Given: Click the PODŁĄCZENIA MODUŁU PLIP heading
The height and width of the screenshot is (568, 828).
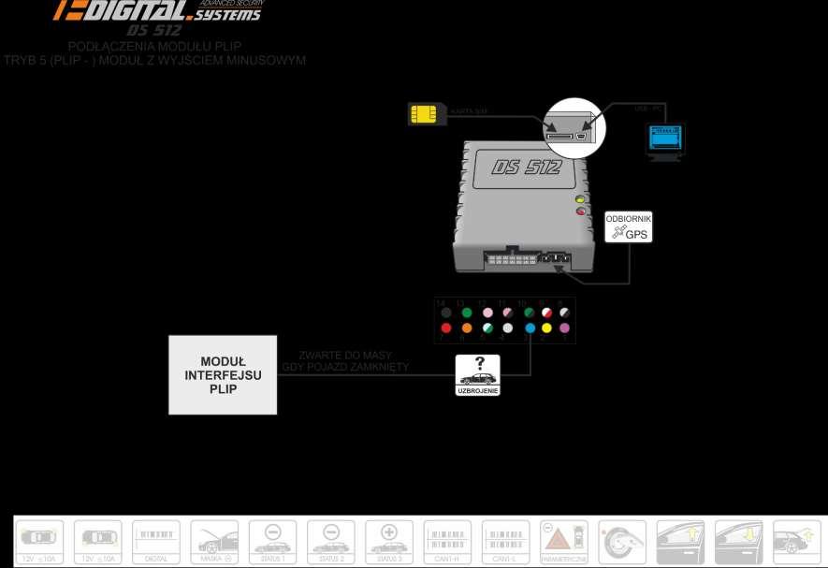Looking at the screenshot, I should click(154, 47).
